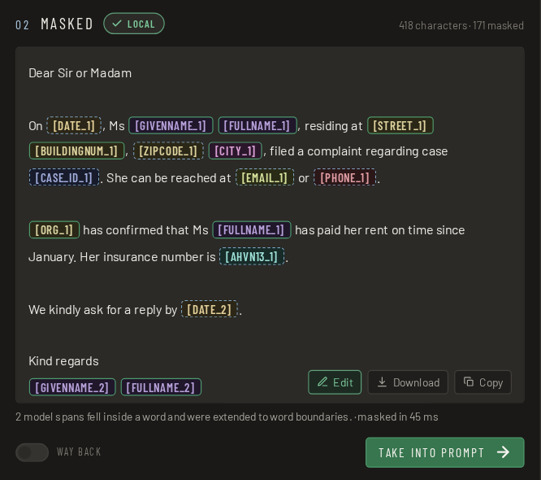Click the Local status badge
This screenshot has height=480, width=541.
pyautogui.click(x=134, y=24)
